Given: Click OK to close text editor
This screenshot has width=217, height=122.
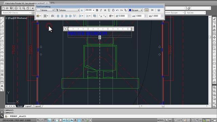Looking at the screenshot, I should pyautogui.click(x=152, y=10).
